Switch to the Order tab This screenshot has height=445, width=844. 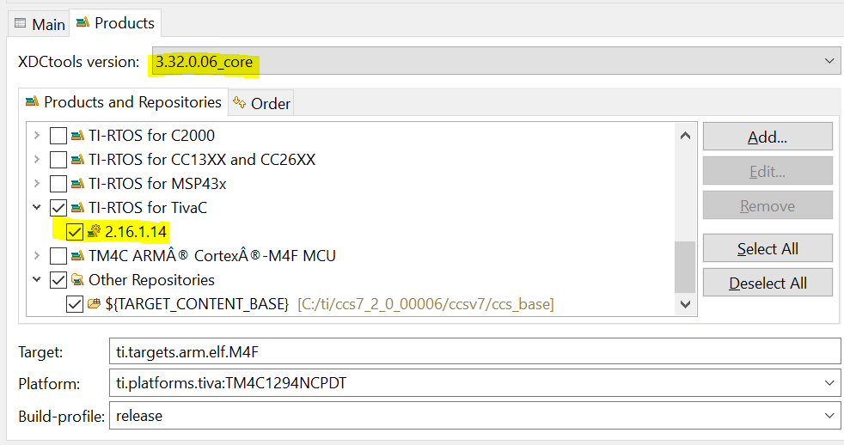[261, 103]
